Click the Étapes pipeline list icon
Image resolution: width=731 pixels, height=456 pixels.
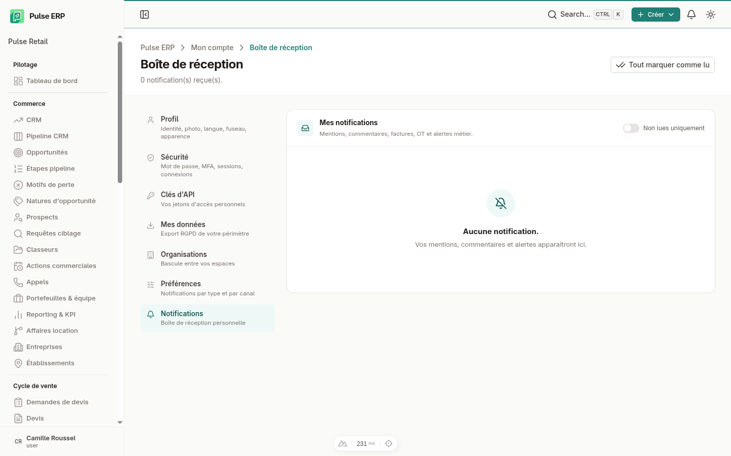pyautogui.click(x=18, y=169)
